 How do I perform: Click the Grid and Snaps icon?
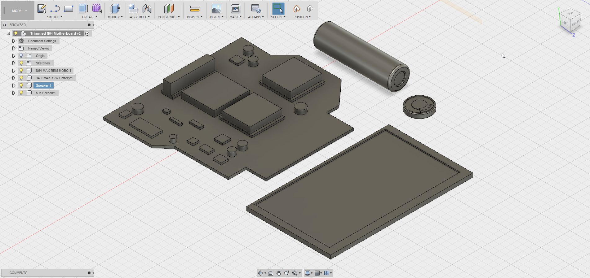(x=317, y=273)
